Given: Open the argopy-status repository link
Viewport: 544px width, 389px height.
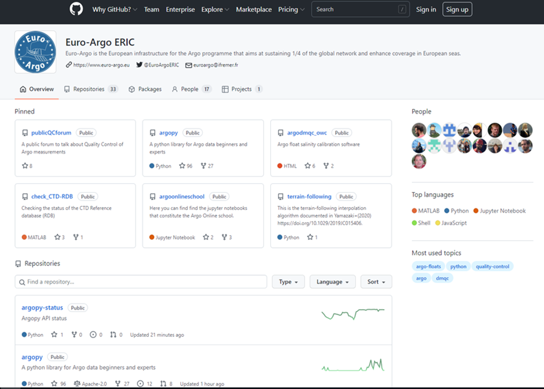Looking at the screenshot, I should pos(42,308).
